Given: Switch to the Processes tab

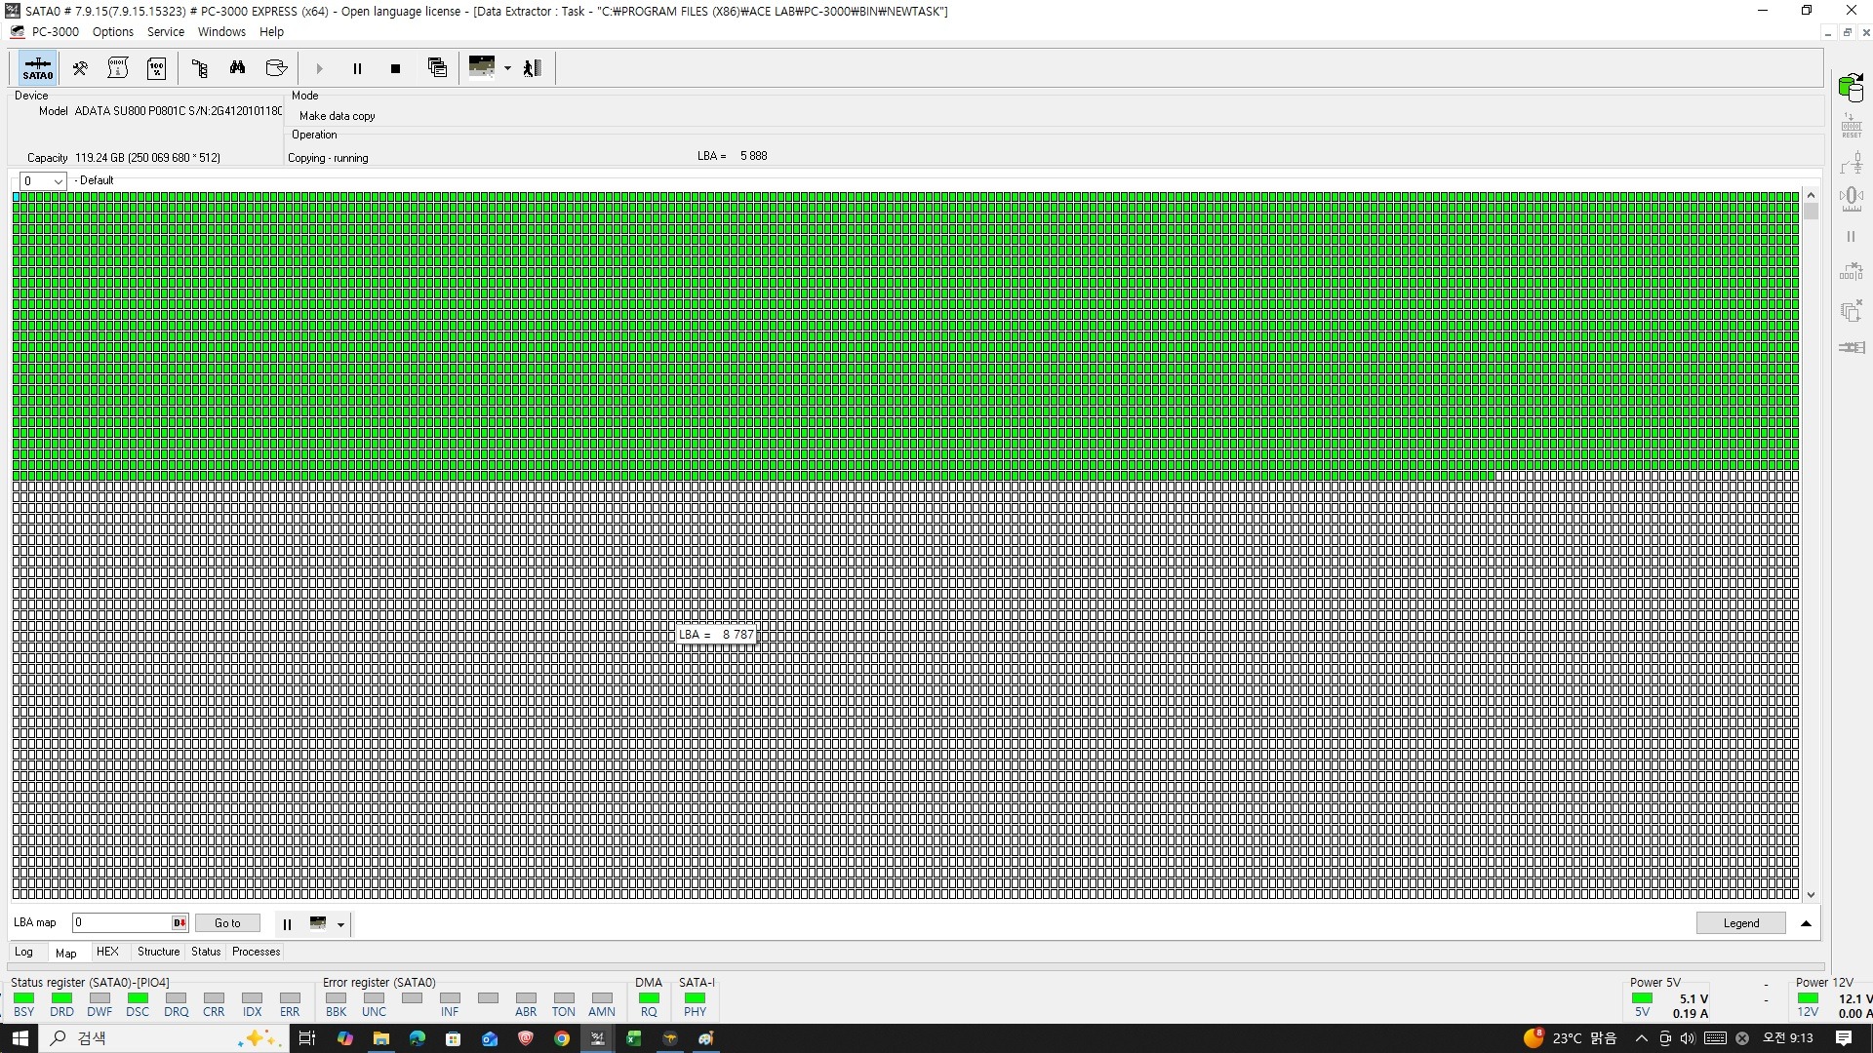Looking at the screenshot, I should (257, 952).
